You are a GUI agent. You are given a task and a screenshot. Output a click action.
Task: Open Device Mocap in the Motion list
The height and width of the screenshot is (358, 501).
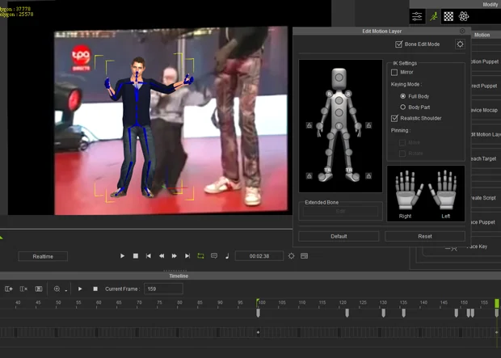click(485, 110)
